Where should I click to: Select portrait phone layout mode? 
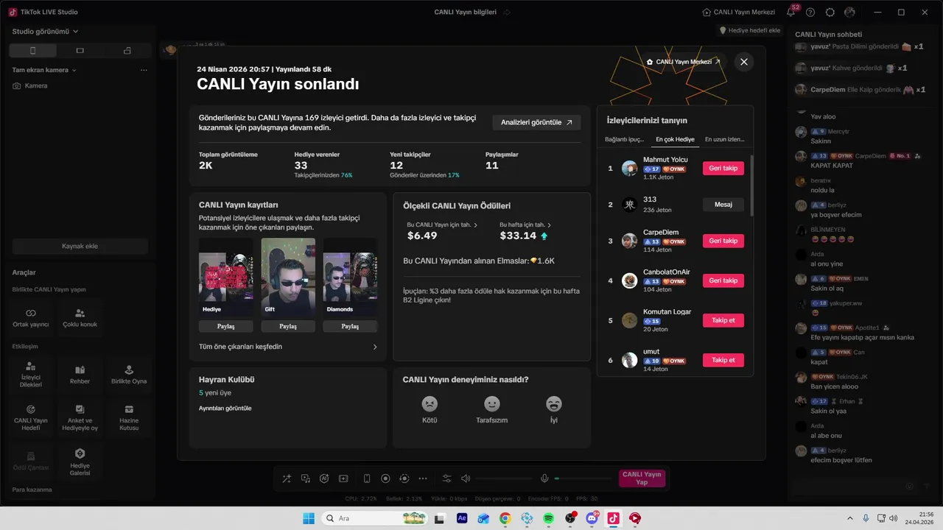32,50
